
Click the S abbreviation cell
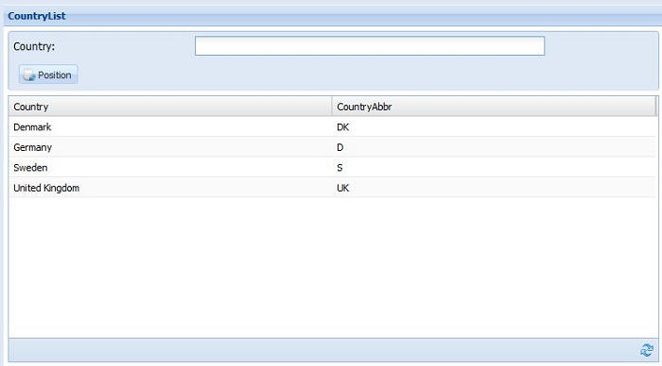(x=494, y=167)
